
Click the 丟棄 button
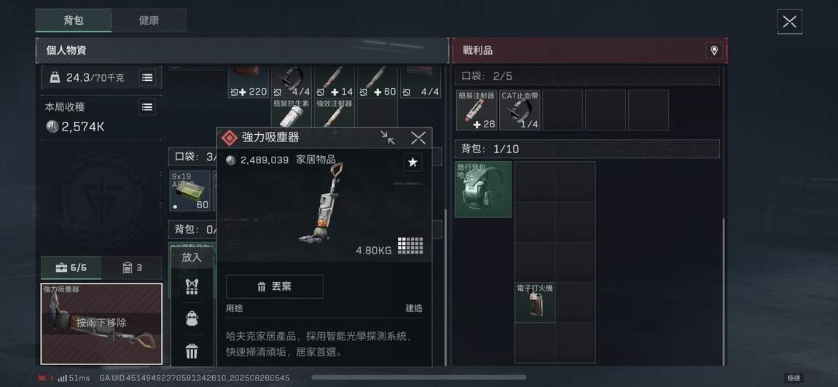[x=275, y=286]
